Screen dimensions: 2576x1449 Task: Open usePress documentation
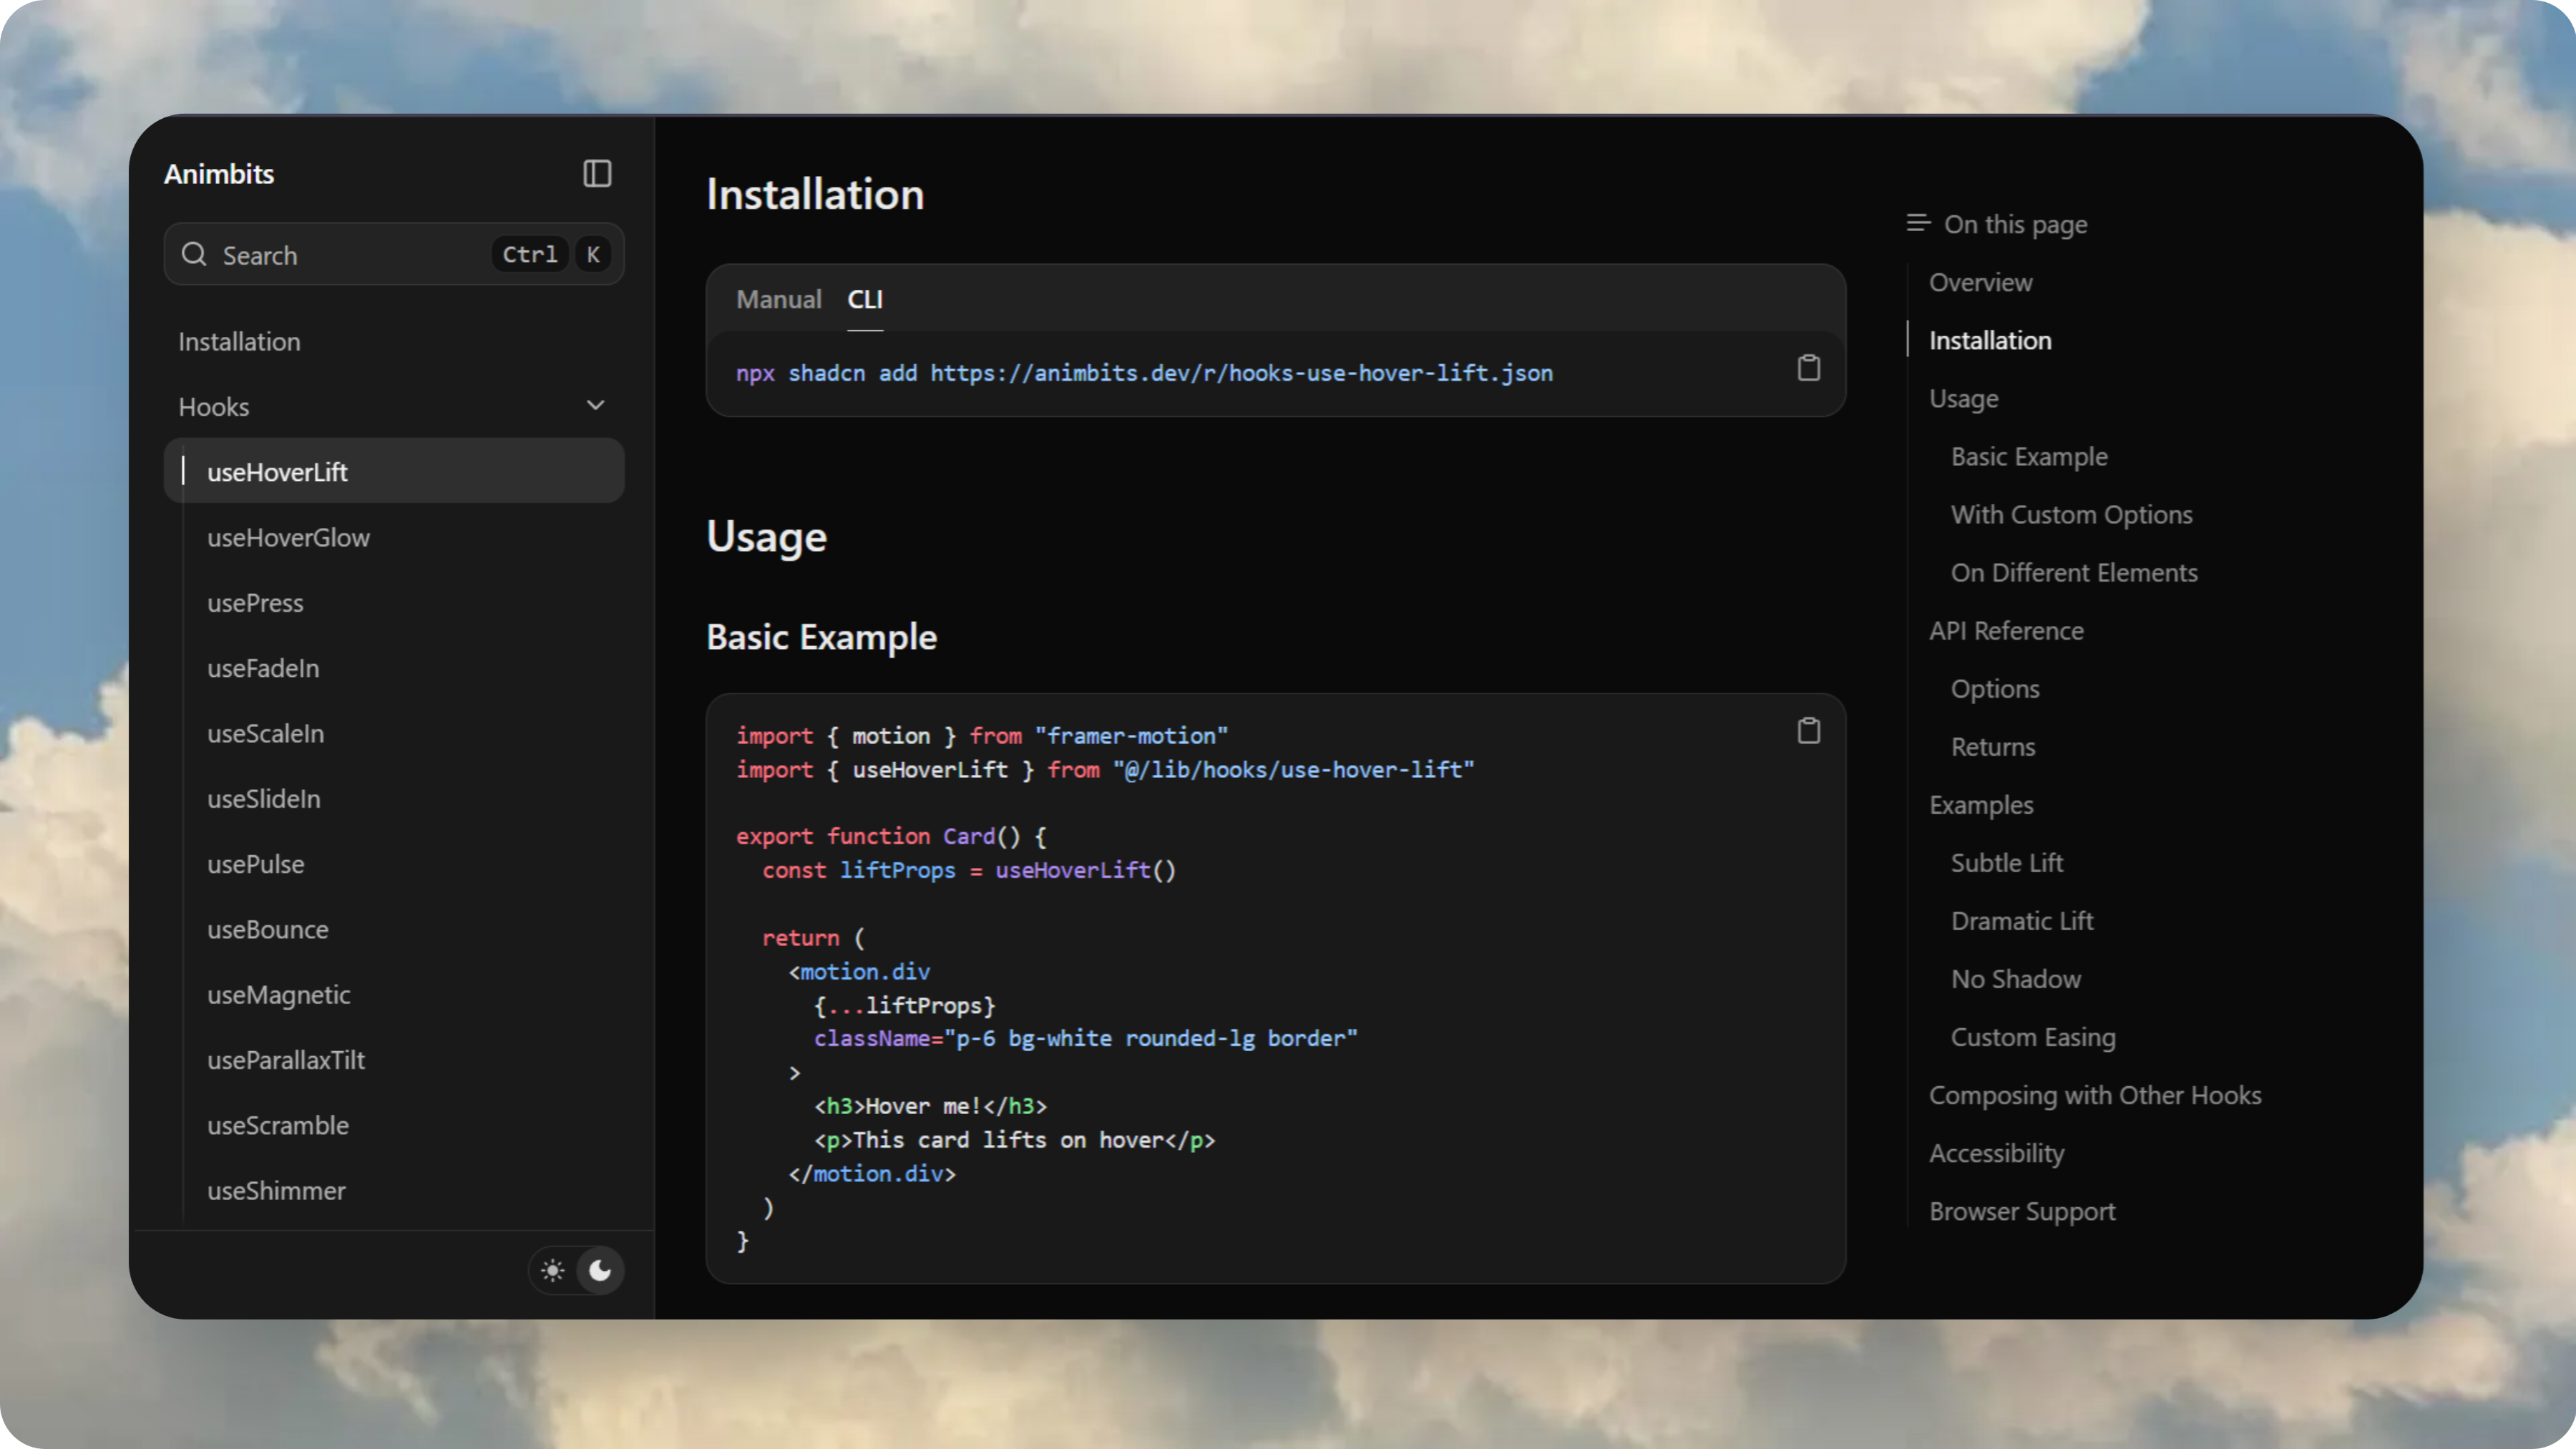pyautogui.click(x=255, y=602)
